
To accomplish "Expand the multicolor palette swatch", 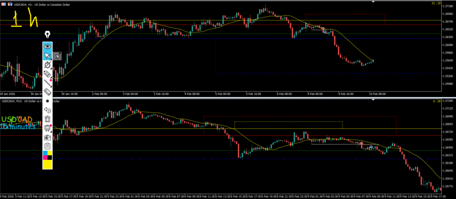I will click(x=47, y=155).
